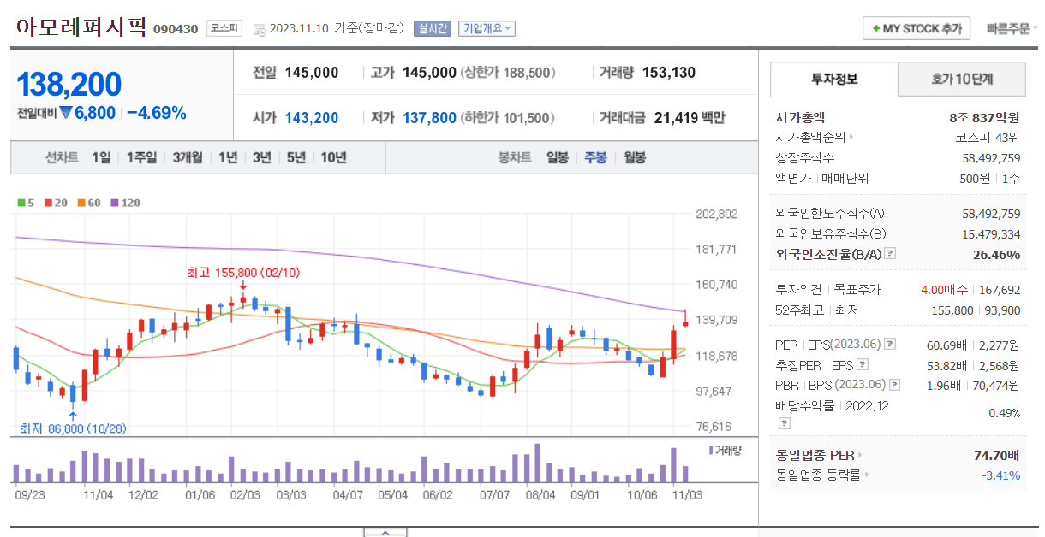Select the 10년 line chart period
Image resolution: width=1045 pixels, height=537 pixels.
333,157
